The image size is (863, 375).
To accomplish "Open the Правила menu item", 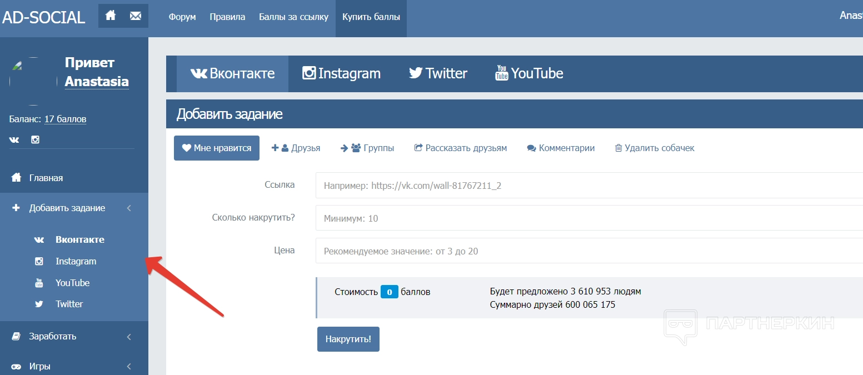I will pyautogui.click(x=227, y=17).
